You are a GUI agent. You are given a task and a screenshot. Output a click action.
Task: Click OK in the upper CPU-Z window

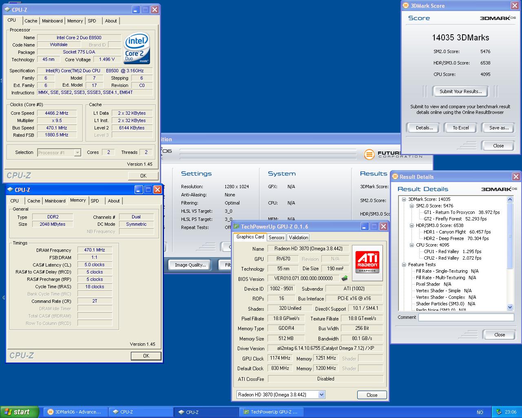(x=143, y=176)
